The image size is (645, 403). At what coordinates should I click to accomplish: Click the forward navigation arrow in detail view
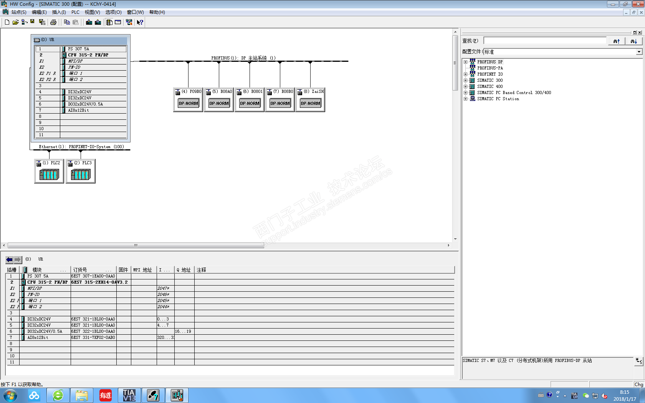click(x=18, y=259)
